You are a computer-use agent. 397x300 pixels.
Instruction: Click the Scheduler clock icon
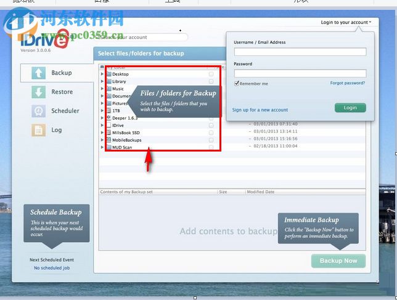[38, 111]
